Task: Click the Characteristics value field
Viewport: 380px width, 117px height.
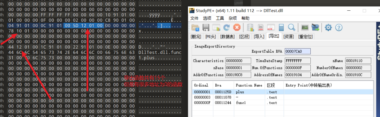Action: tap(238, 61)
